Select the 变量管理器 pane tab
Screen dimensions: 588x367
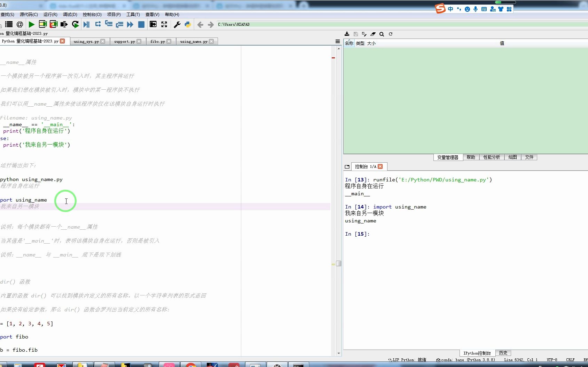click(448, 157)
